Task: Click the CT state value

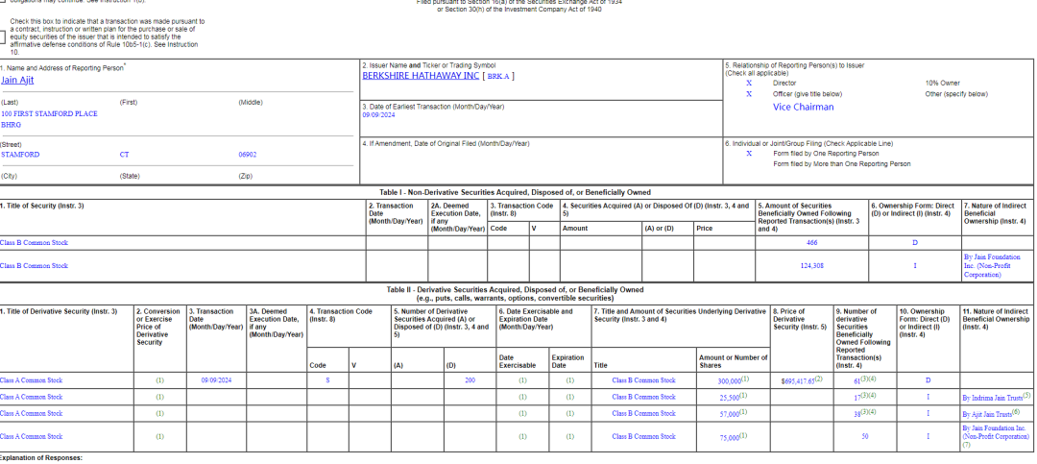Action: coord(124,155)
